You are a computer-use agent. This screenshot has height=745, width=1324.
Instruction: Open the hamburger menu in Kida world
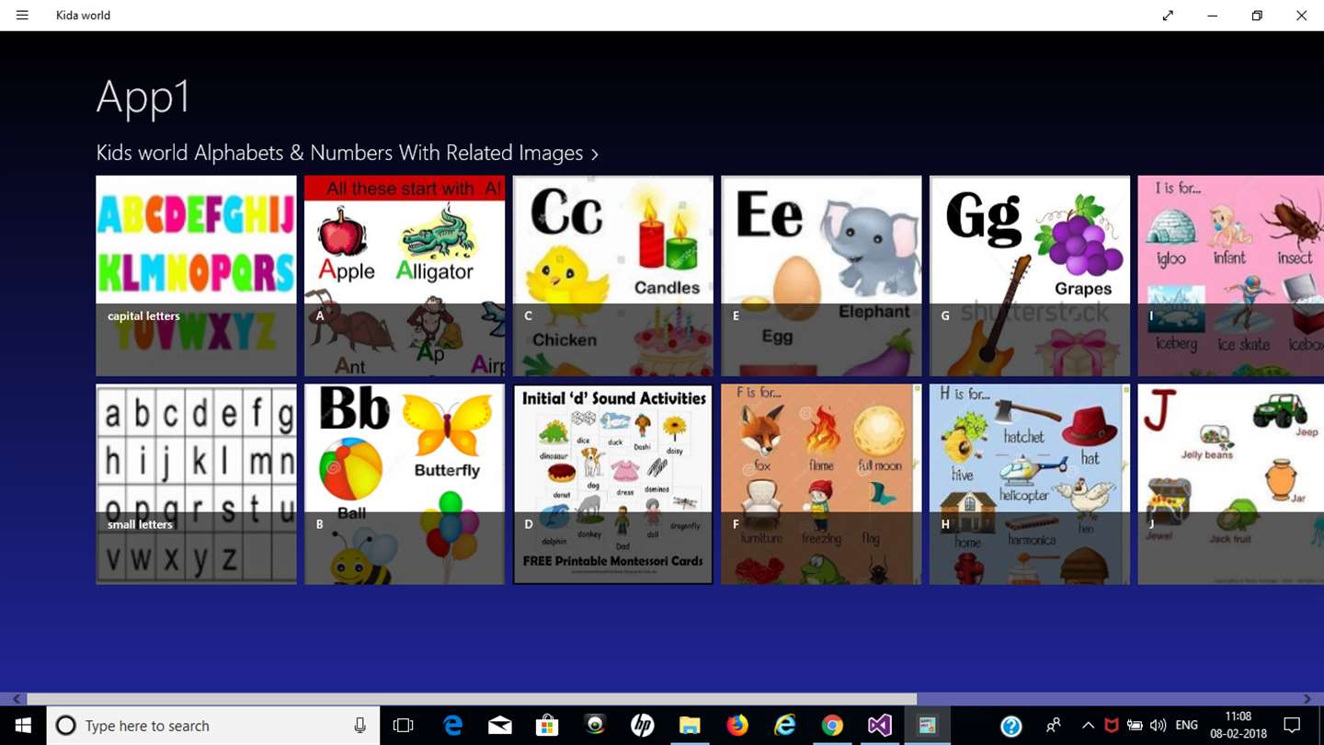(x=22, y=16)
